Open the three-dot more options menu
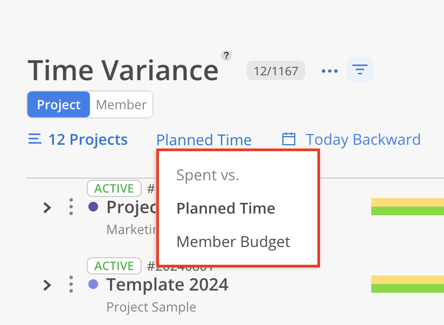Screen dimensions: 444x325 [330, 70]
